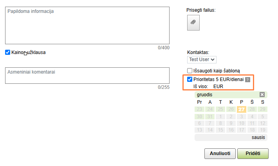Viewport: 278px width, 166px height.
Task: Toggle the Kainos užklausa checkbox
Action: 7,52
